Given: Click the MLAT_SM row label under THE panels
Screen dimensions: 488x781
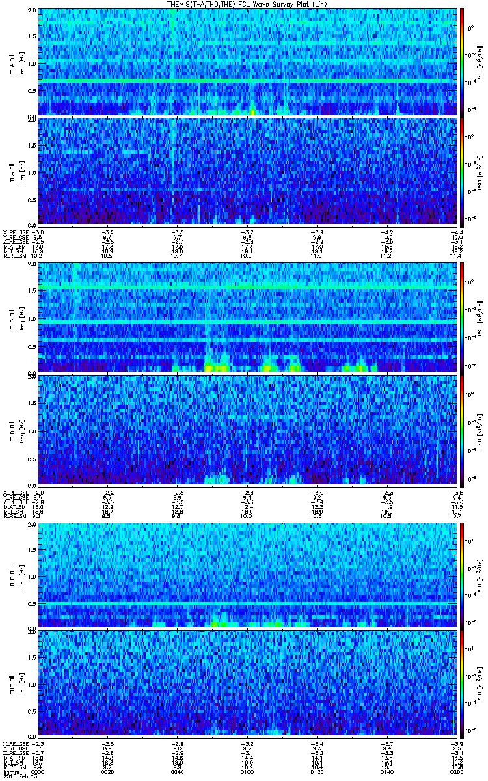Looking at the screenshot, I should pos(13,757).
